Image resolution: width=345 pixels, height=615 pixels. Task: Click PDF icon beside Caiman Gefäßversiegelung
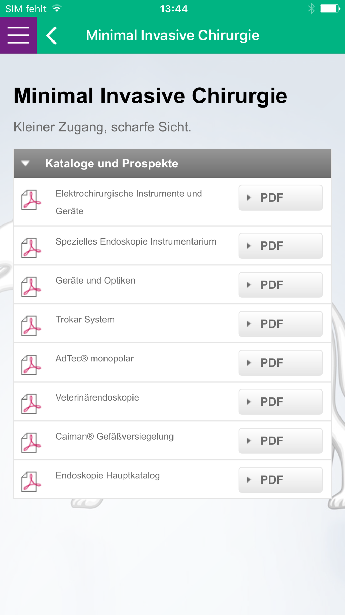click(31, 443)
